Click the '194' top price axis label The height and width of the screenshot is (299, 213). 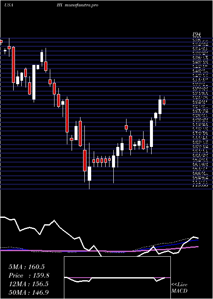pos(196,34)
